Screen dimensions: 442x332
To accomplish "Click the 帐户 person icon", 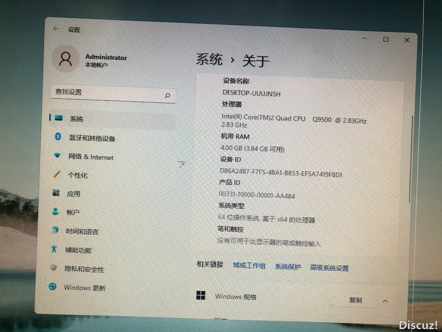I will point(55,211).
